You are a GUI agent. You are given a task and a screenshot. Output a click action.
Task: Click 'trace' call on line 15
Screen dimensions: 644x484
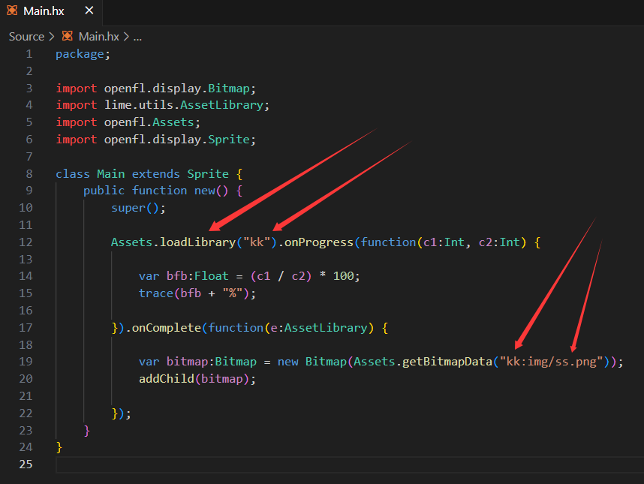click(x=156, y=293)
